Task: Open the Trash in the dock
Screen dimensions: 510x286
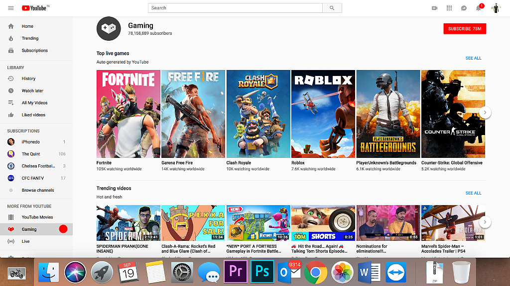Action: pyautogui.click(x=461, y=273)
